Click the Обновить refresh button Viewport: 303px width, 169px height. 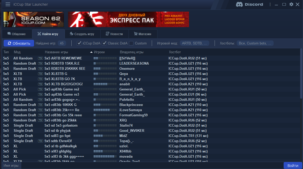tap(19, 43)
